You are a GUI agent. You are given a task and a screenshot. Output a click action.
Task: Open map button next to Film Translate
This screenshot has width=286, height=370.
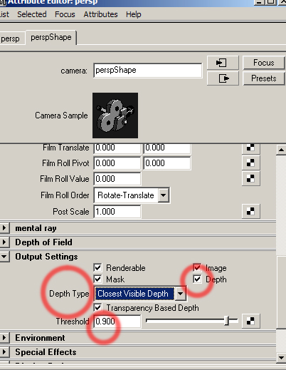(251, 148)
